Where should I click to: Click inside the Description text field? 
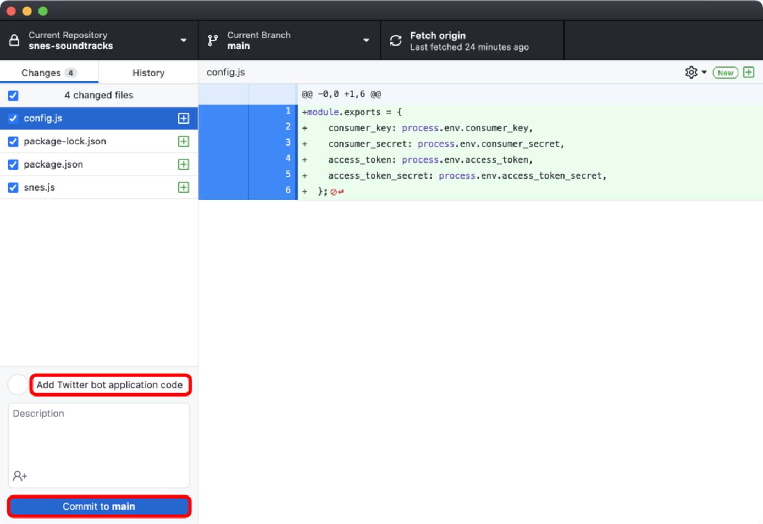point(99,439)
